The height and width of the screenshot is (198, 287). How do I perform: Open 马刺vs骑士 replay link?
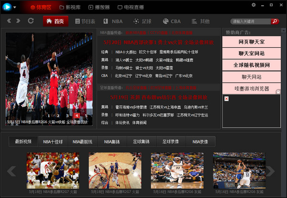pyautogui.click(x=124, y=68)
